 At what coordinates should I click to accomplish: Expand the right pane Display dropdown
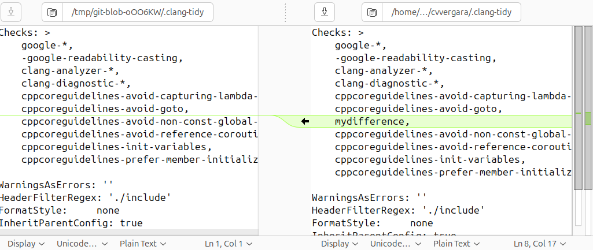pyautogui.click(x=340, y=244)
